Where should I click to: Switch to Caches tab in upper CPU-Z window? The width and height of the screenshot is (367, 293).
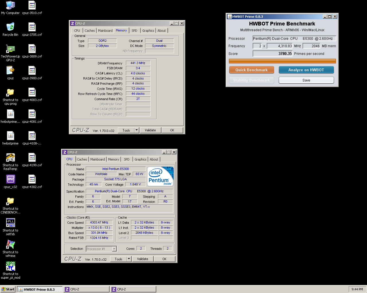pyautogui.click(x=89, y=31)
